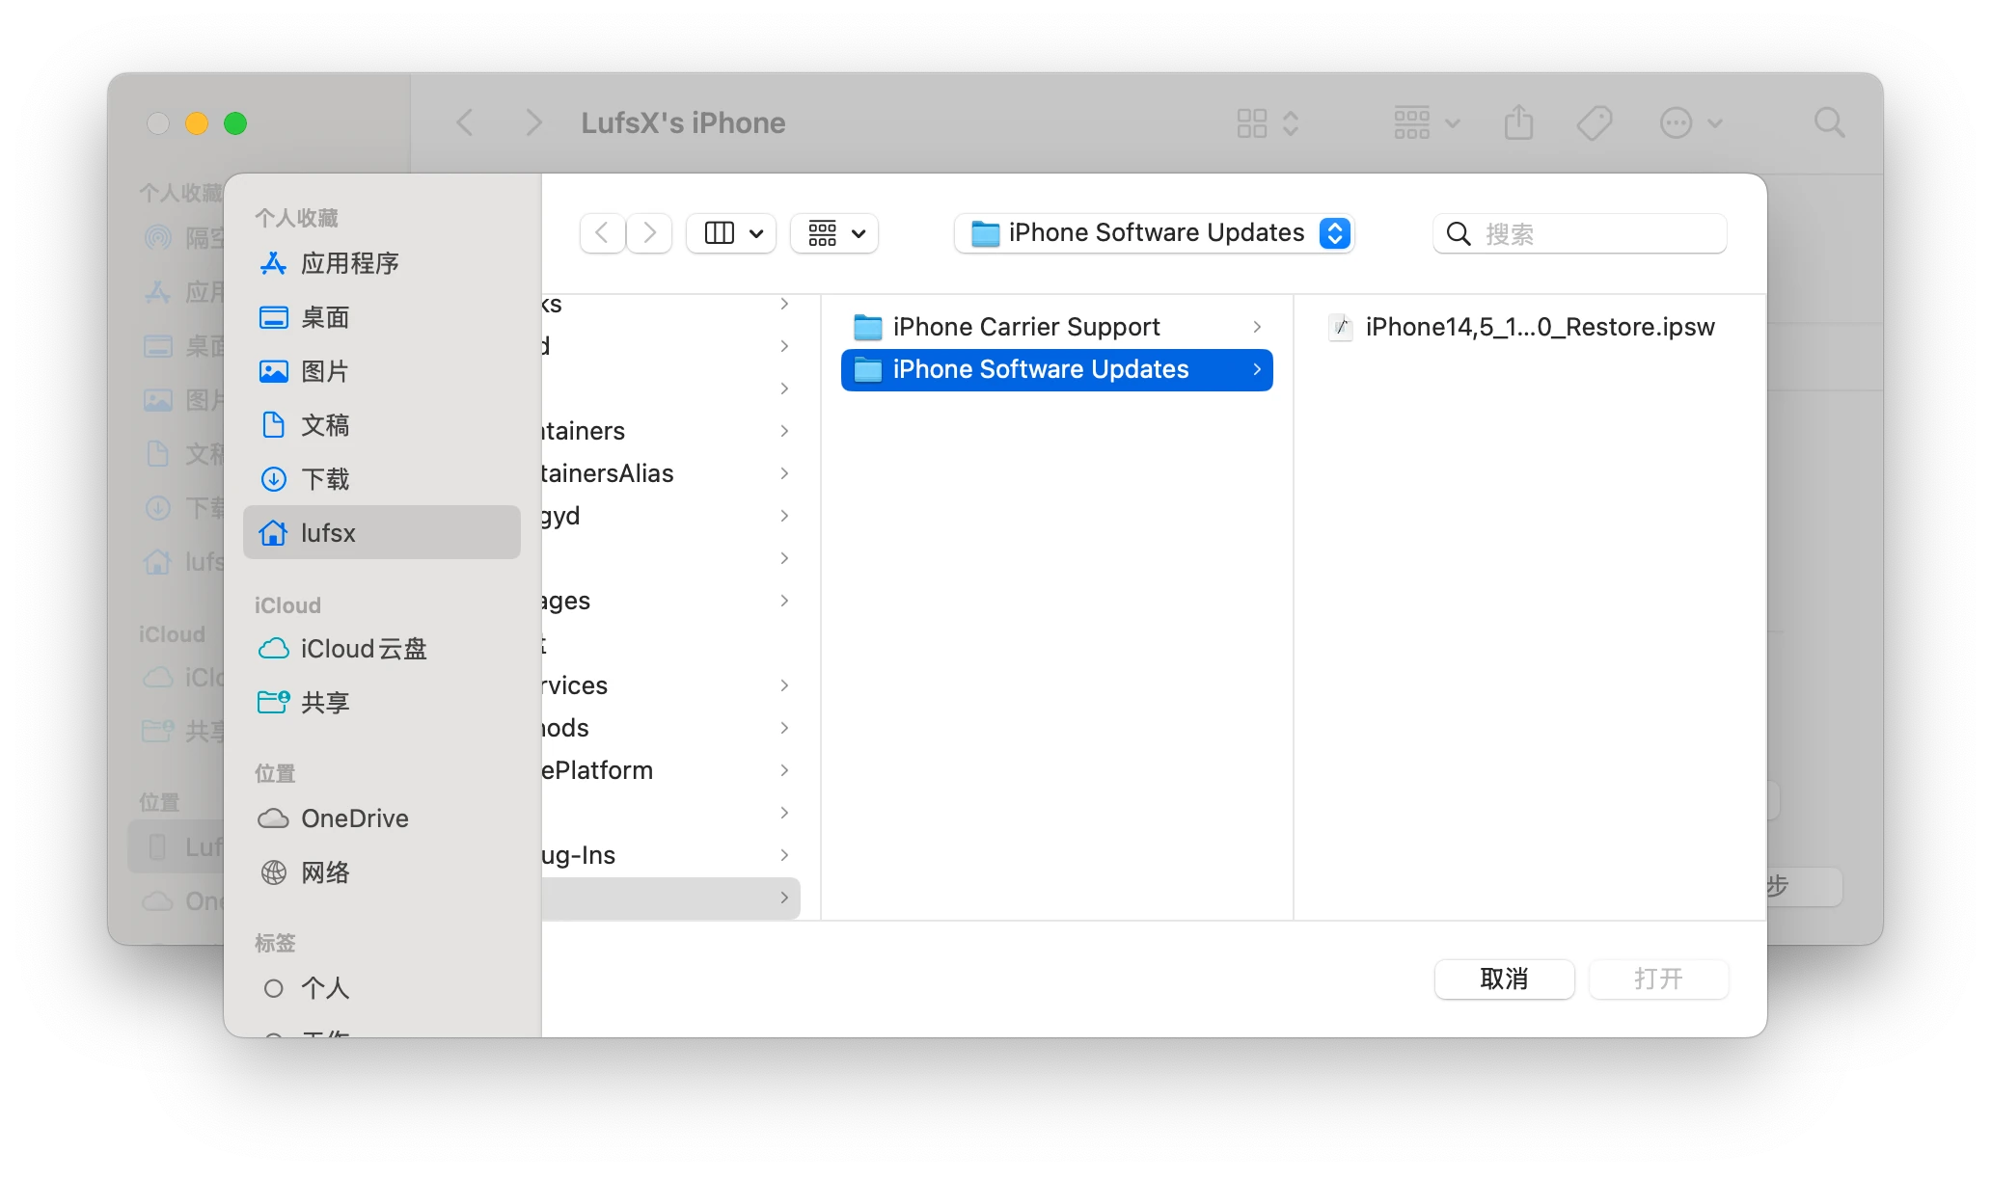The height and width of the screenshot is (1180, 1991).
Task: Click the 打开 button
Action: coord(1658,979)
